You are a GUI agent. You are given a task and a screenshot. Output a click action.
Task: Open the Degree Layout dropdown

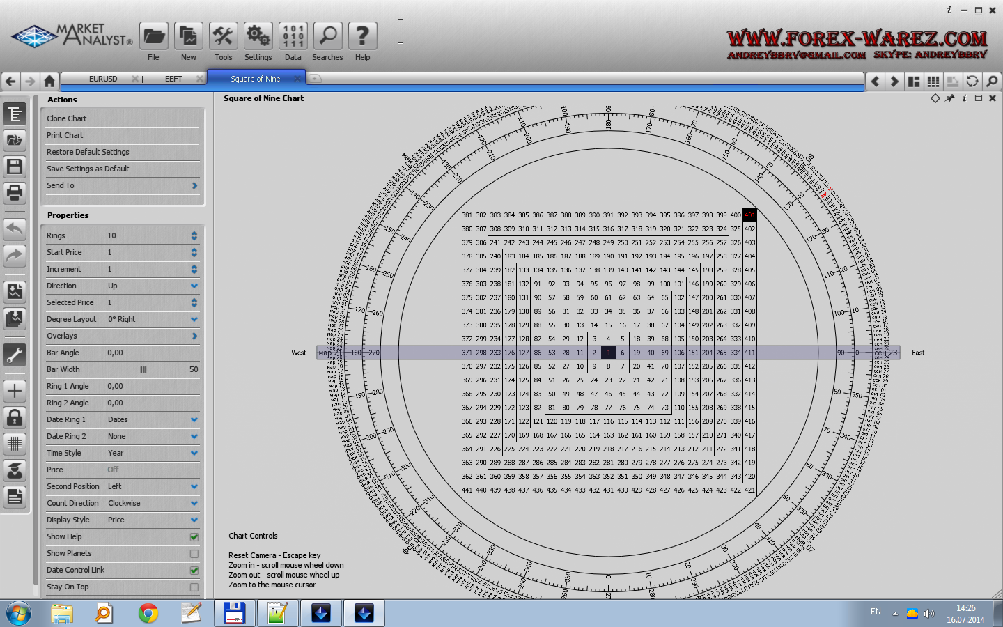pos(194,319)
